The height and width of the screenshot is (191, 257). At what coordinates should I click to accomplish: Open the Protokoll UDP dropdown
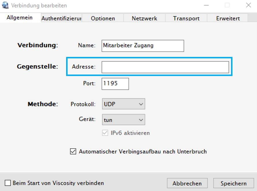click(x=124, y=104)
